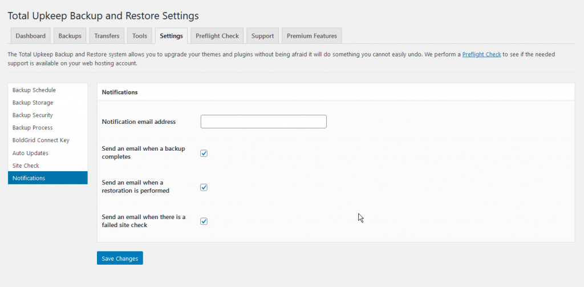Select Backup Storage in sidebar

[33, 103]
